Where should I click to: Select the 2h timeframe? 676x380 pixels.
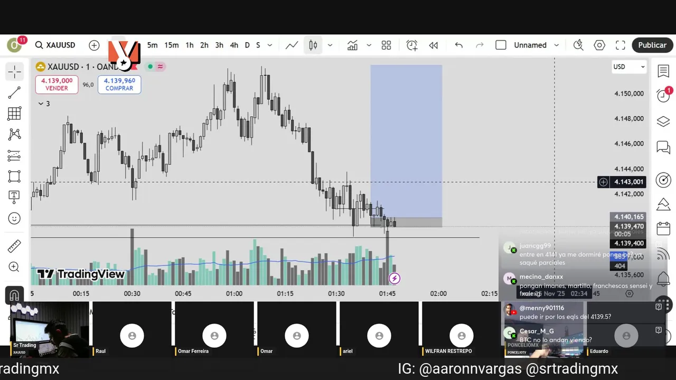(204, 45)
